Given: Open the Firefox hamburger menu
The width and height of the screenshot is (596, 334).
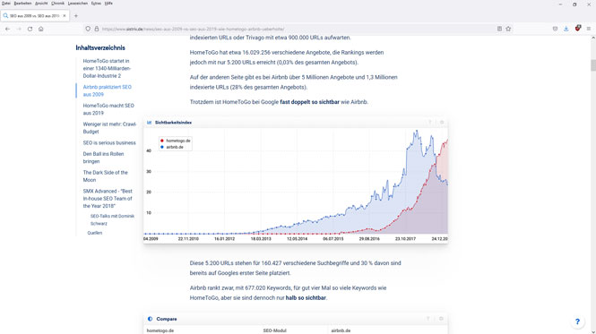Looking at the screenshot, I should (589, 29).
